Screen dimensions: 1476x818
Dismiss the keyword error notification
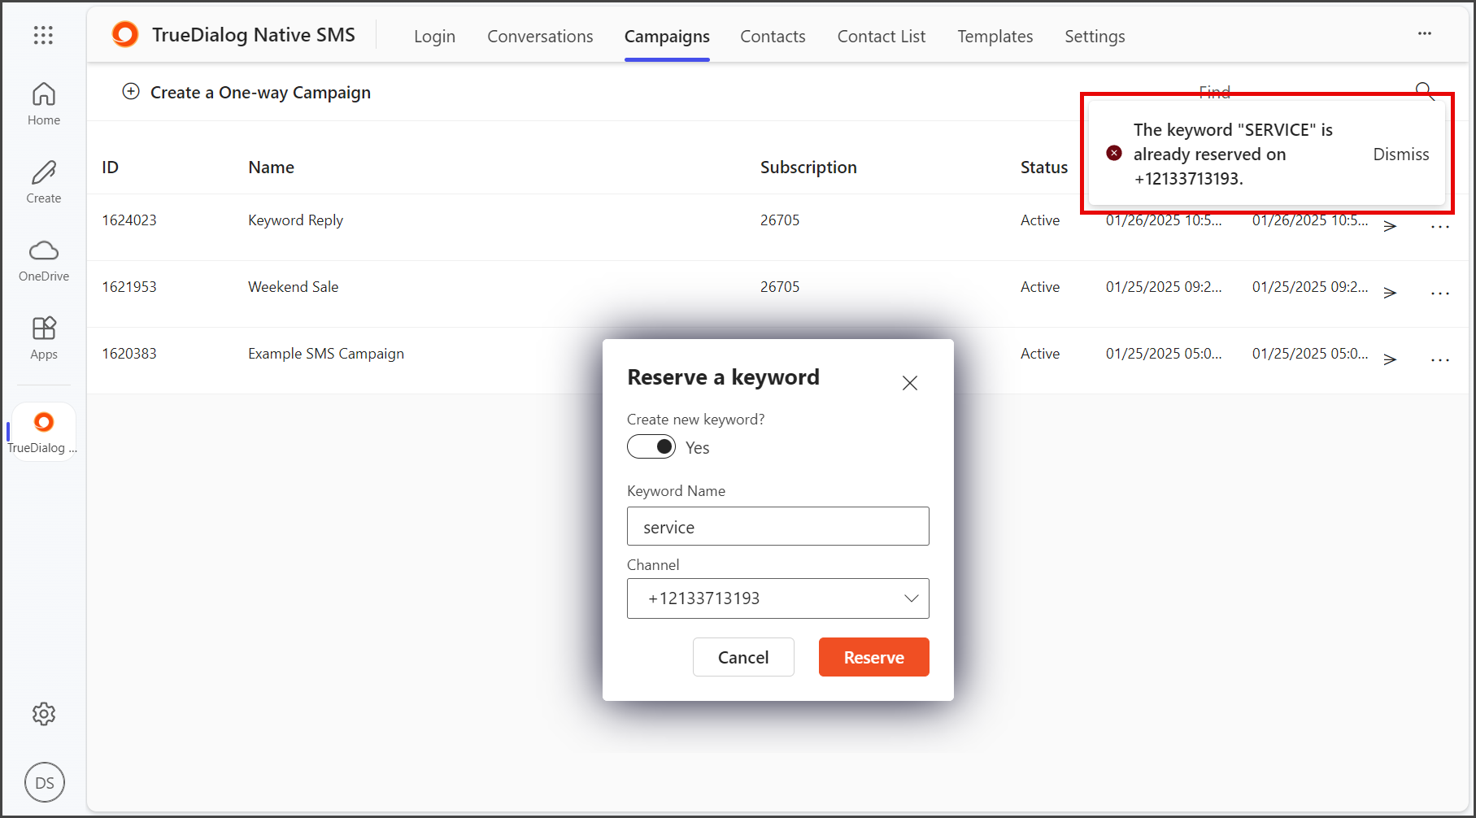pos(1400,154)
